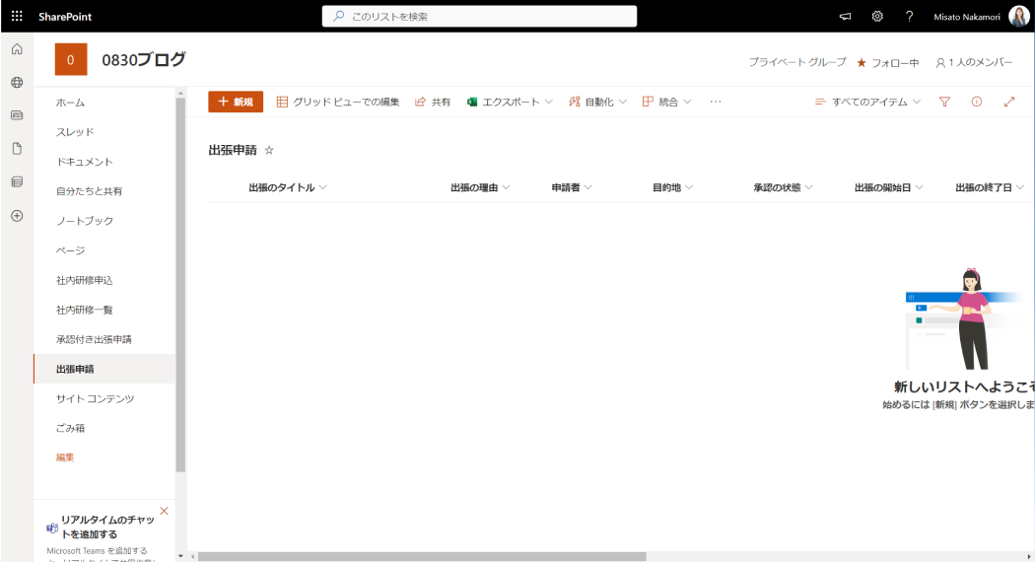The width and height of the screenshot is (1035, 562).
Task: Open 目的地 column menu
Action: pos(672,187)
